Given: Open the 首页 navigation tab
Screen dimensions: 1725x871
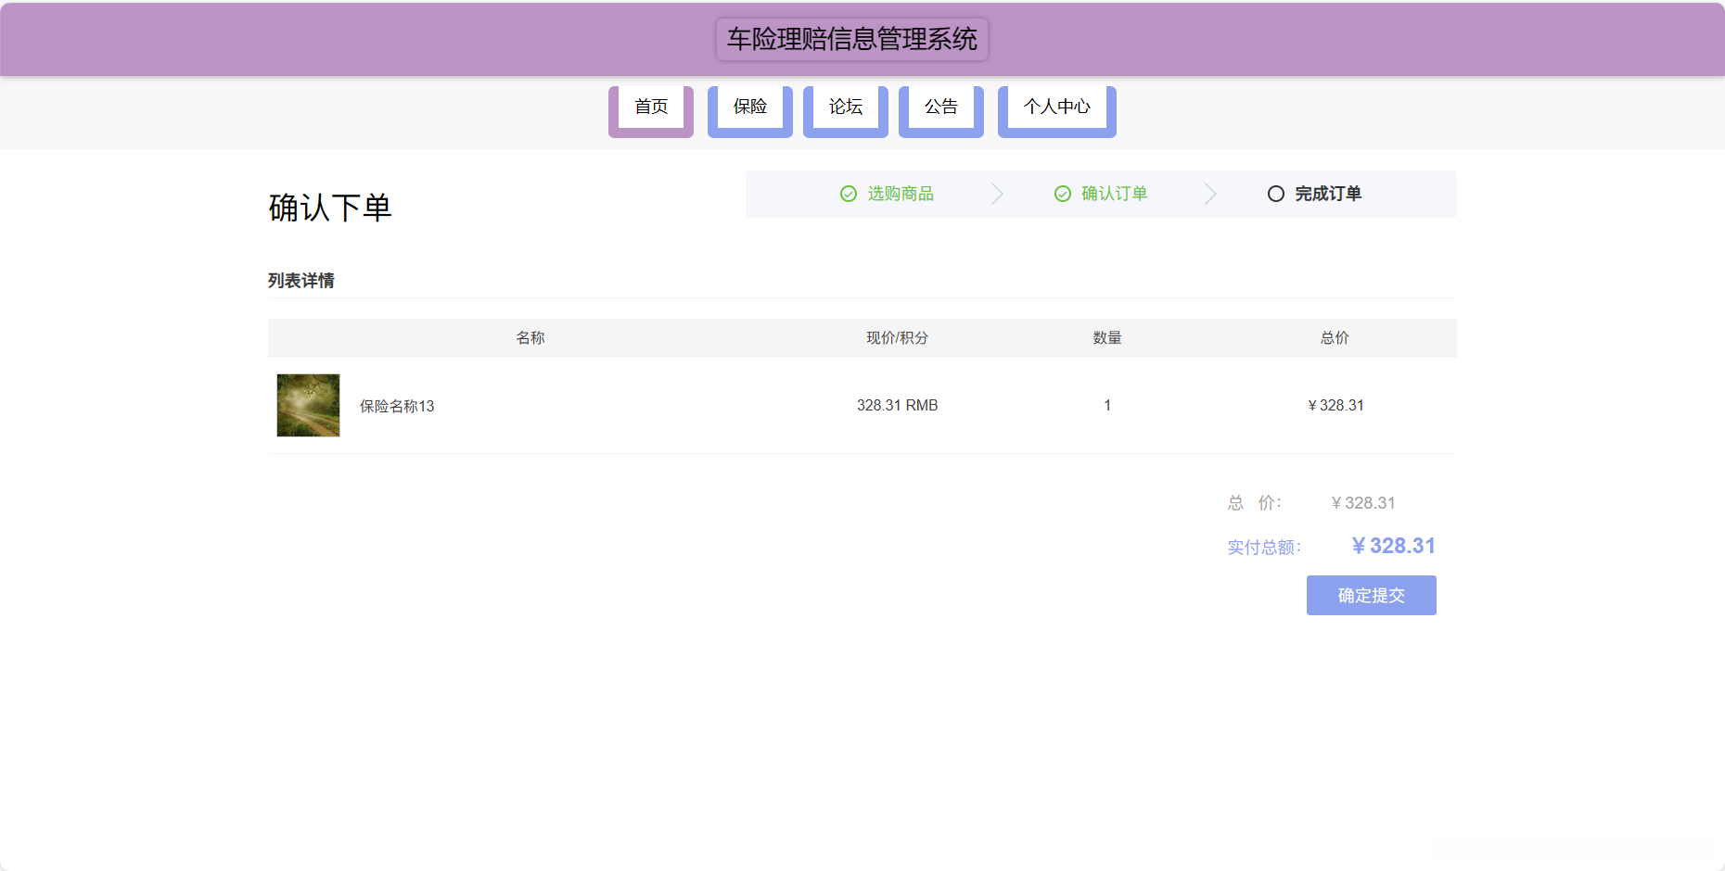Looking at the screenshot, I should [651, 110].
